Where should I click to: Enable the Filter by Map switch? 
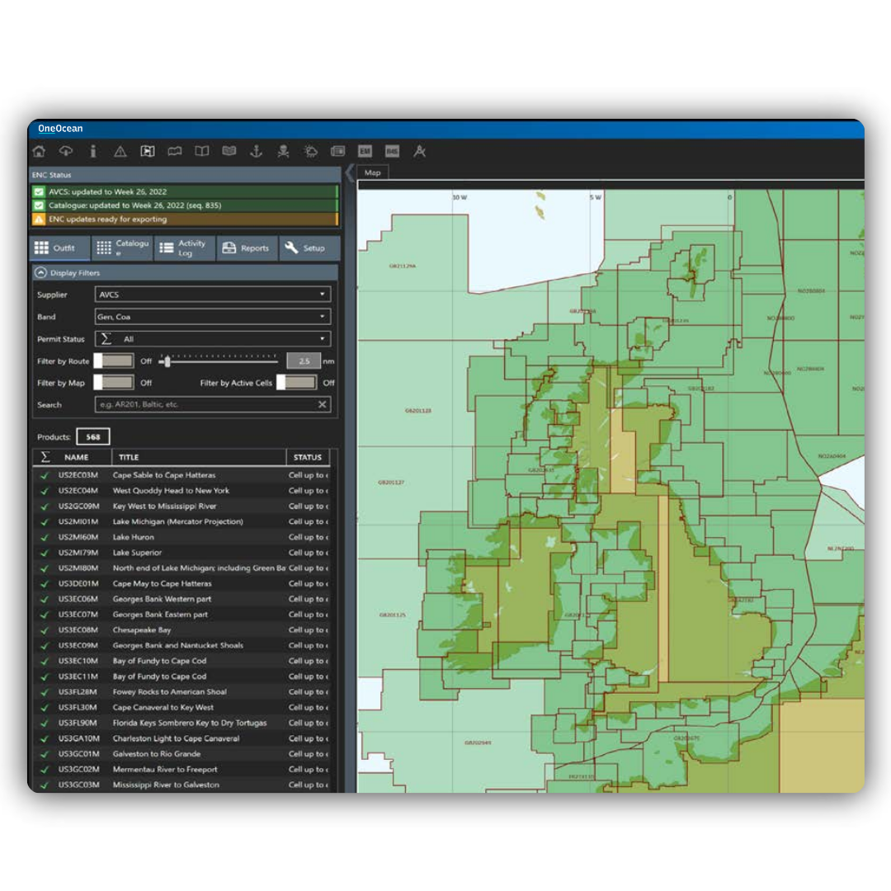114,383
